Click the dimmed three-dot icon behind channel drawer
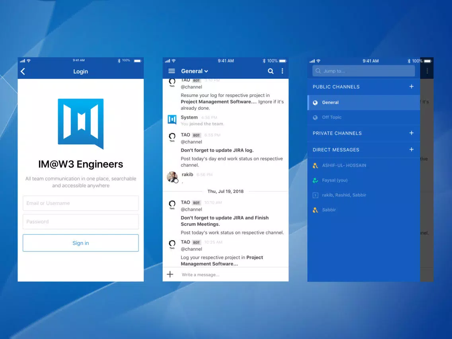This screenshot has height=339, width=452. 427,71
